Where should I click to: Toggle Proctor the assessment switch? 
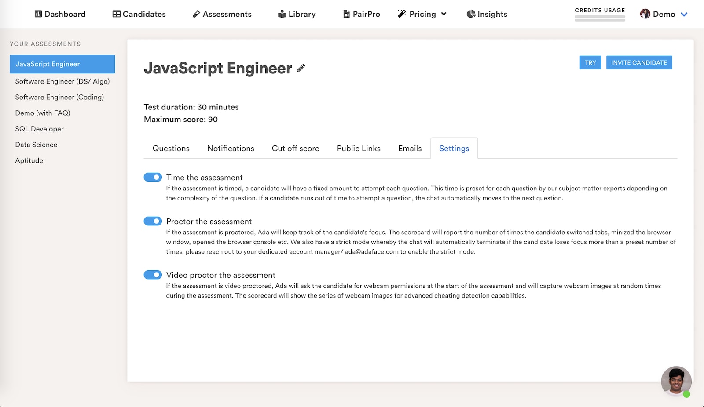(x=153, y=221)
